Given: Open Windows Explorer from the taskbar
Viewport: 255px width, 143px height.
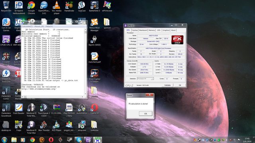Looking at the screenshot, I should pyautogui.click(x=14, y=140).
